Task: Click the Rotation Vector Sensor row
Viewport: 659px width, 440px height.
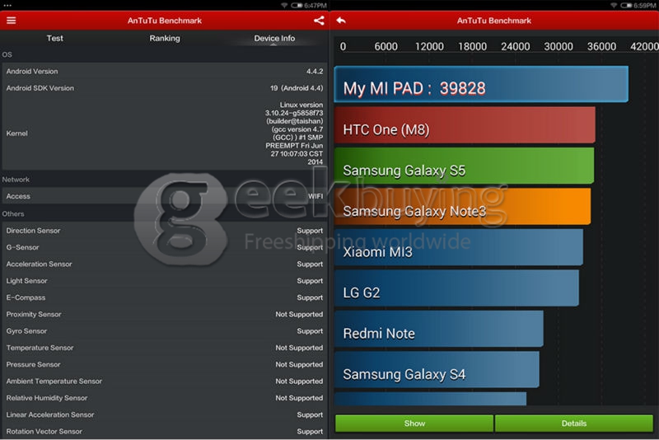Action: 164,432
